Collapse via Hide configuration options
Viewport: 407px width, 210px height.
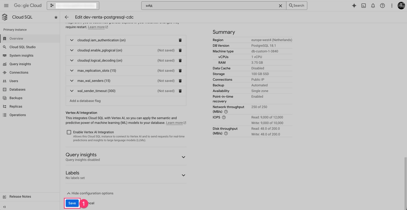[x=90, y=193]
